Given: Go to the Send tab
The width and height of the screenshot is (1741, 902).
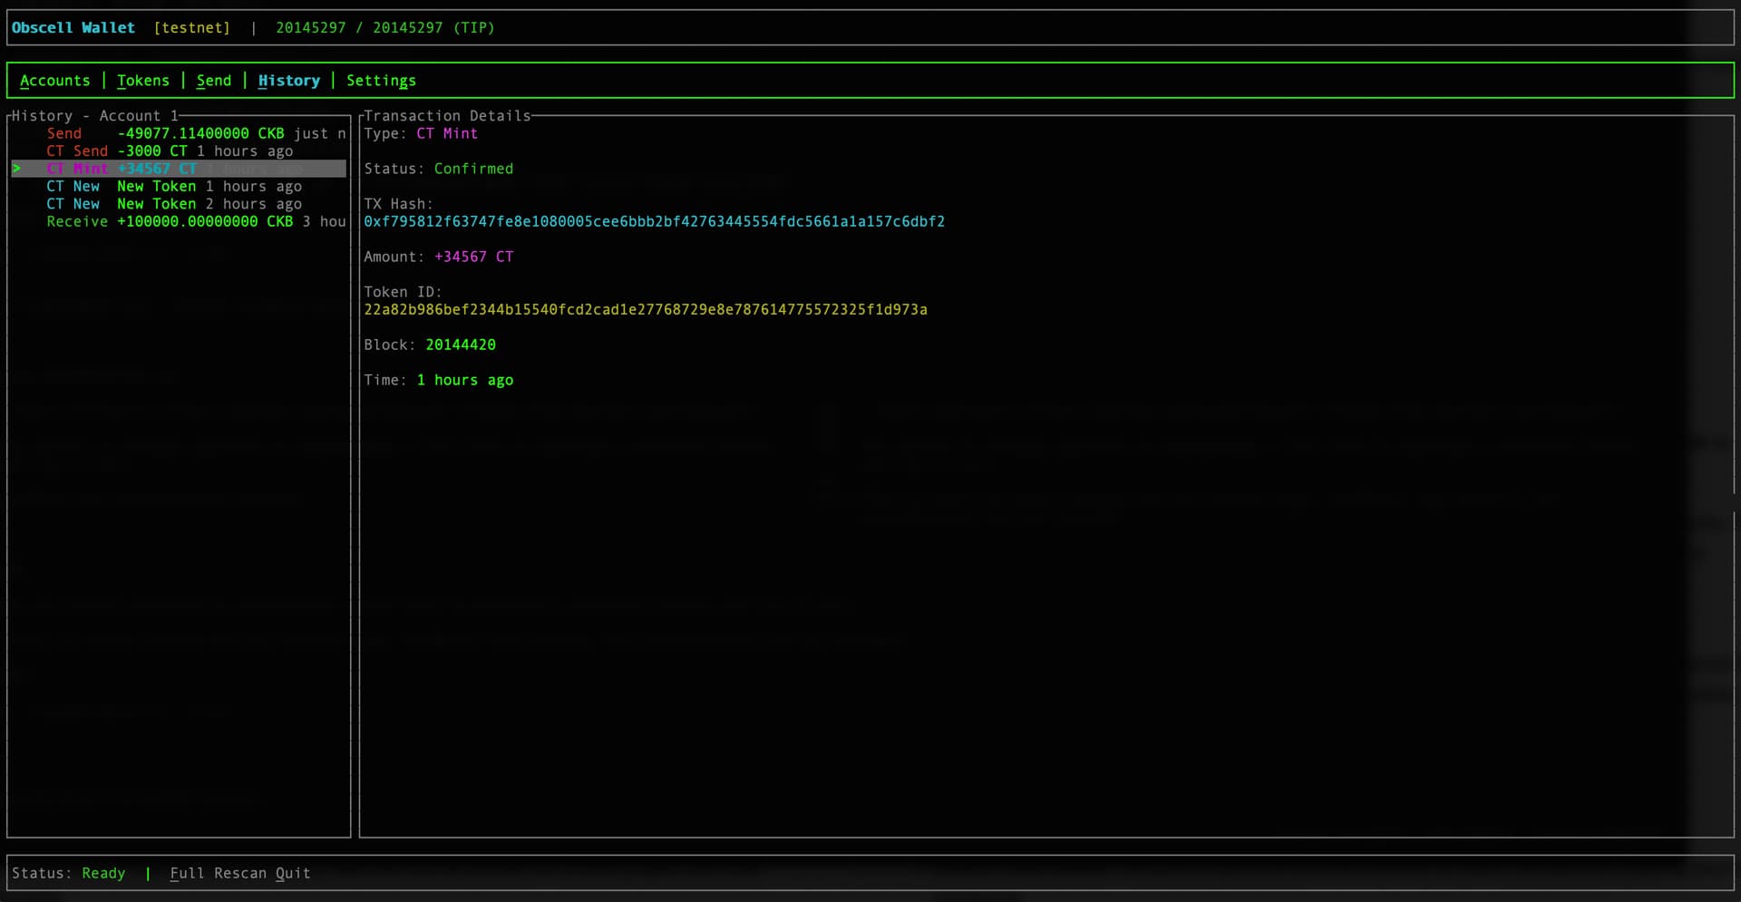Looking at the screenshot, I should click(213, 81).
